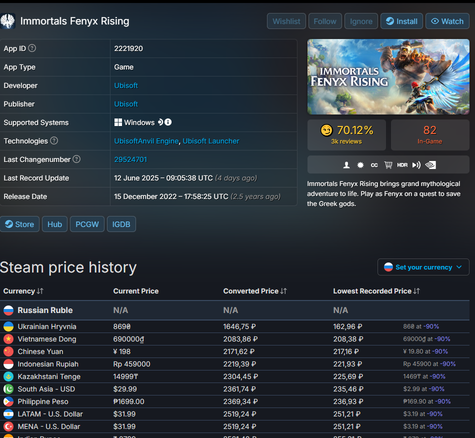Viewport: 475px width, 438px height.
Task: Click the Kazakhstani Tenge flag icon
Action: pos(8,376)
